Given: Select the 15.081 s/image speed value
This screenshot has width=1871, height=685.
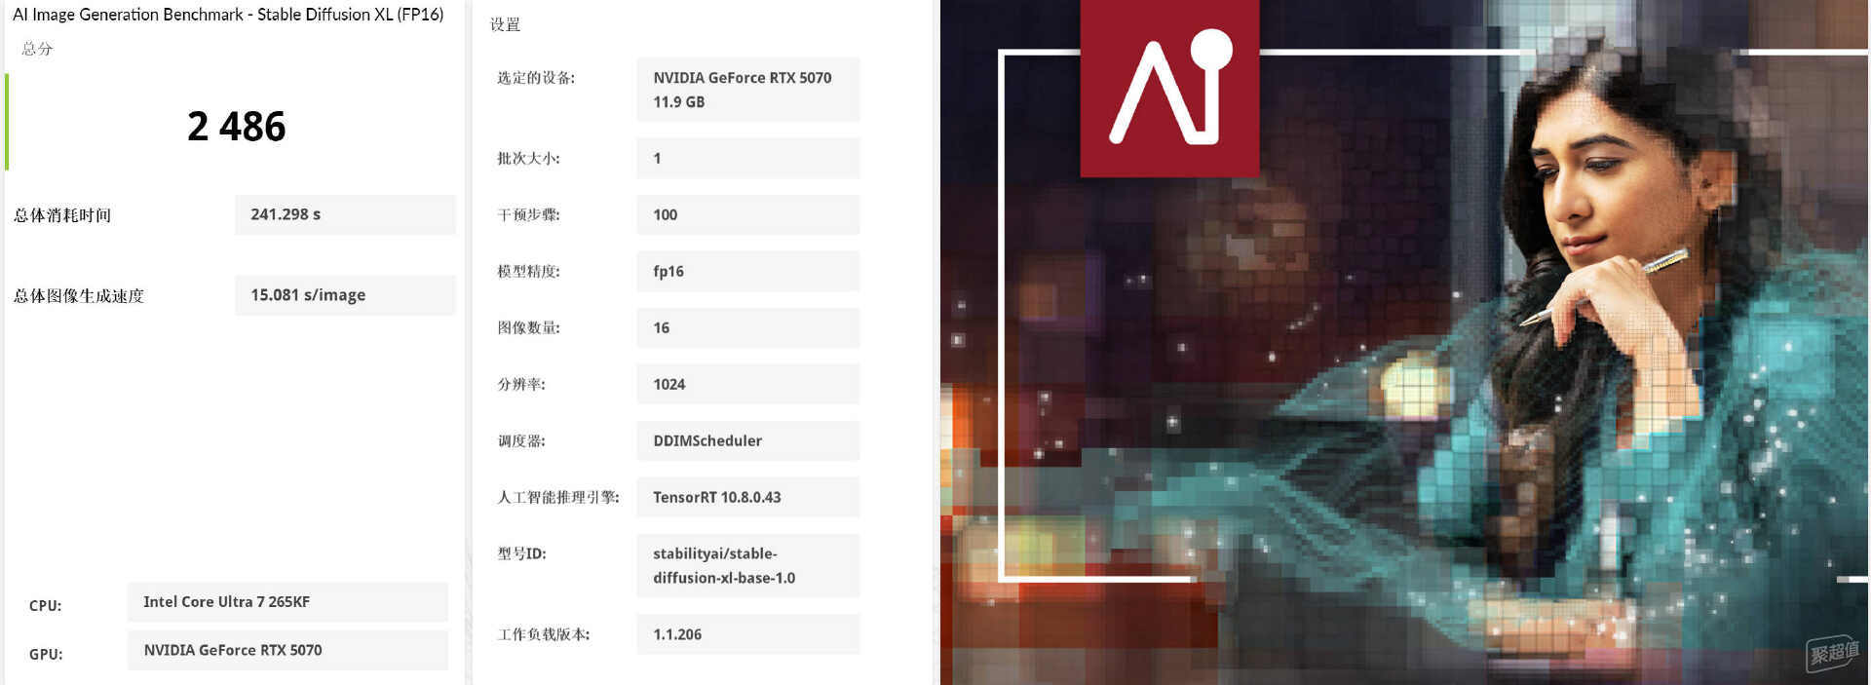Looking at the screenshot, I should 345,295.
